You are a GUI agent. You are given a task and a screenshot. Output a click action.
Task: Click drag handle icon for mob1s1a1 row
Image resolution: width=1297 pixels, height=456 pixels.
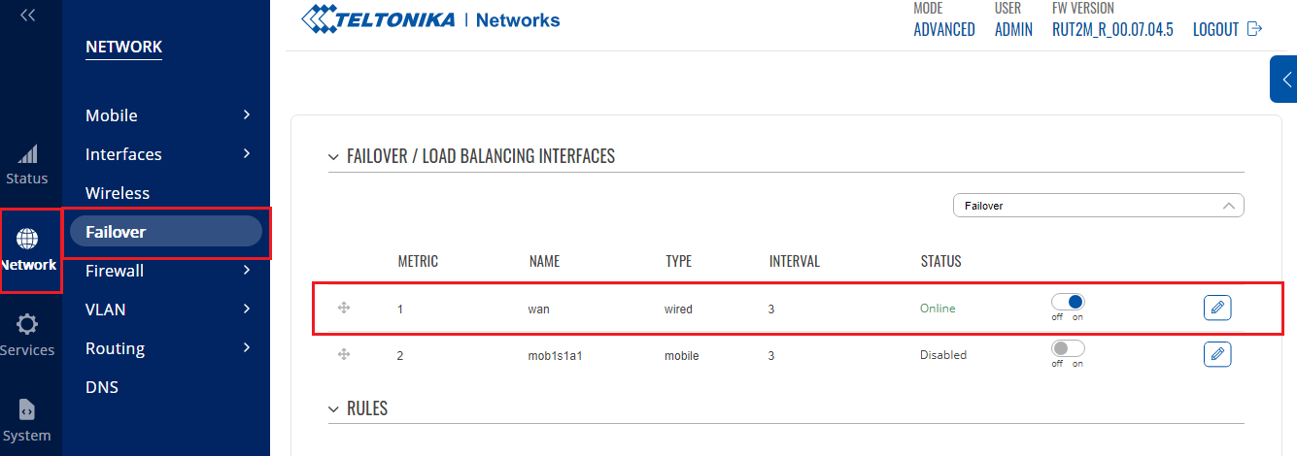point(343,355)
